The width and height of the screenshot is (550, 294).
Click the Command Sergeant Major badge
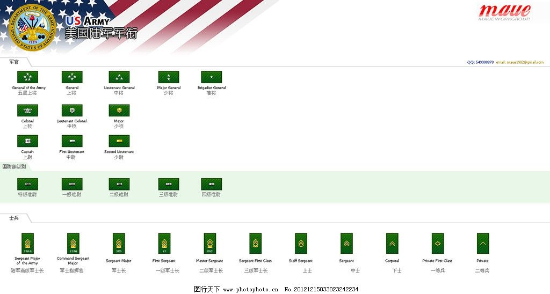tap(73, 243)
